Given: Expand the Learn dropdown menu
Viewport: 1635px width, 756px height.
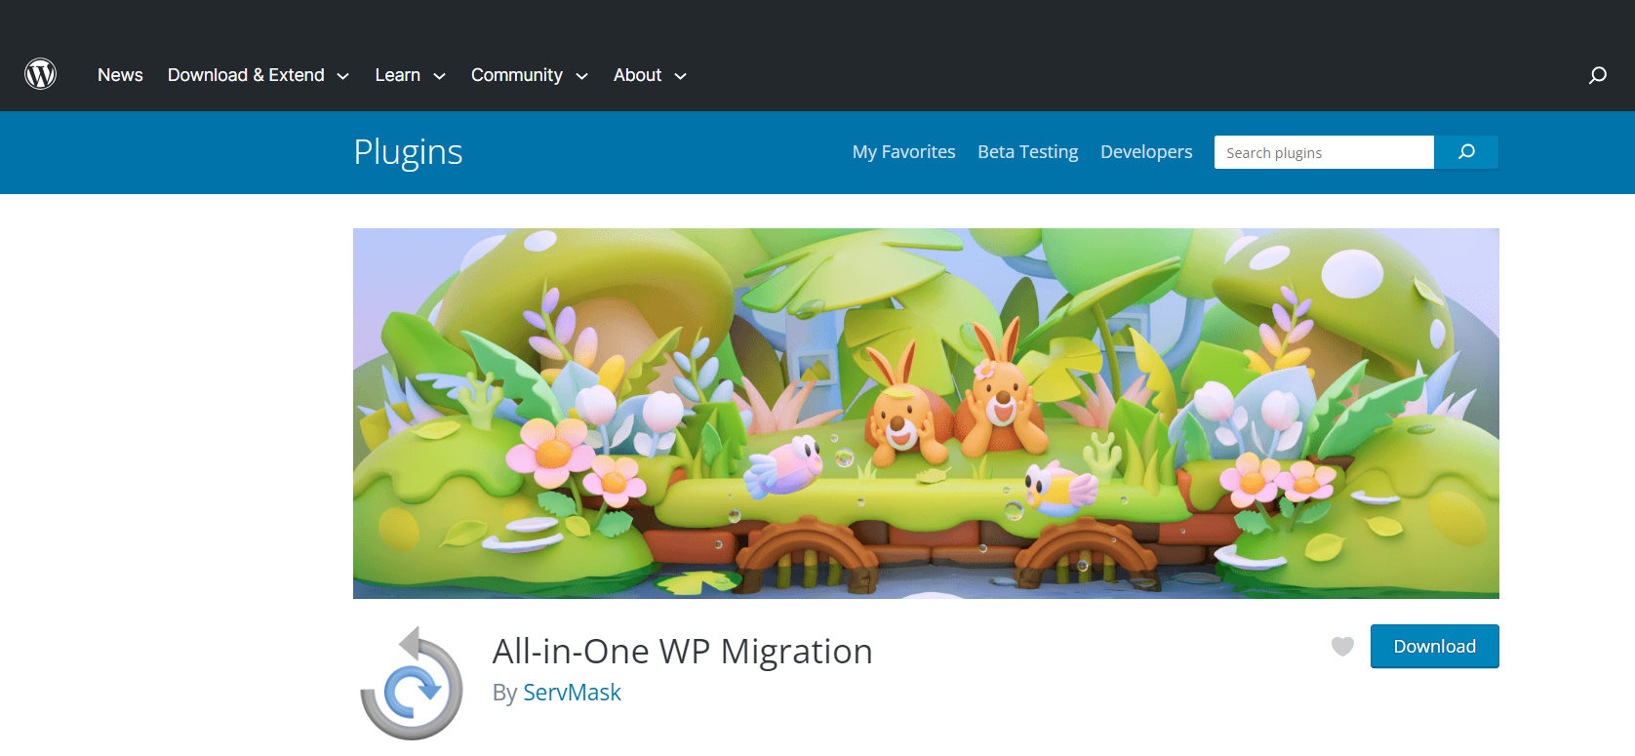Looking at the screenshot, I should [x=411, y=75].
